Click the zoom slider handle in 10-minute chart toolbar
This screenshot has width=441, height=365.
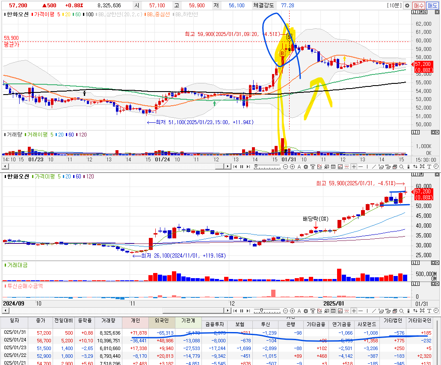(x=256, y=166)
